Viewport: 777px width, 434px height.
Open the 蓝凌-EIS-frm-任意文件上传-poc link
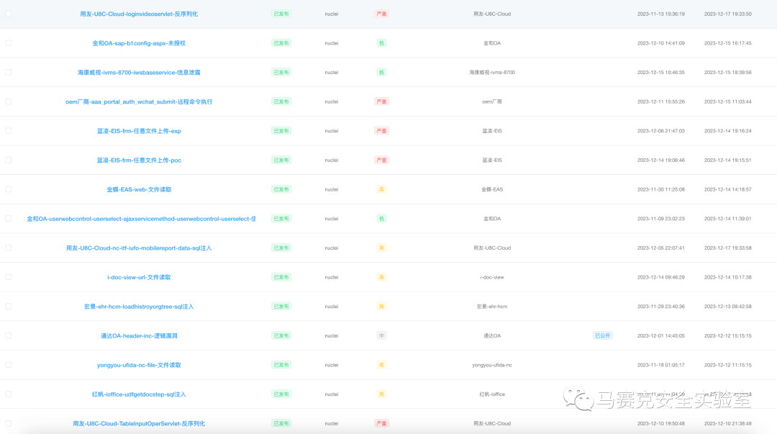(x=139, y=161)
